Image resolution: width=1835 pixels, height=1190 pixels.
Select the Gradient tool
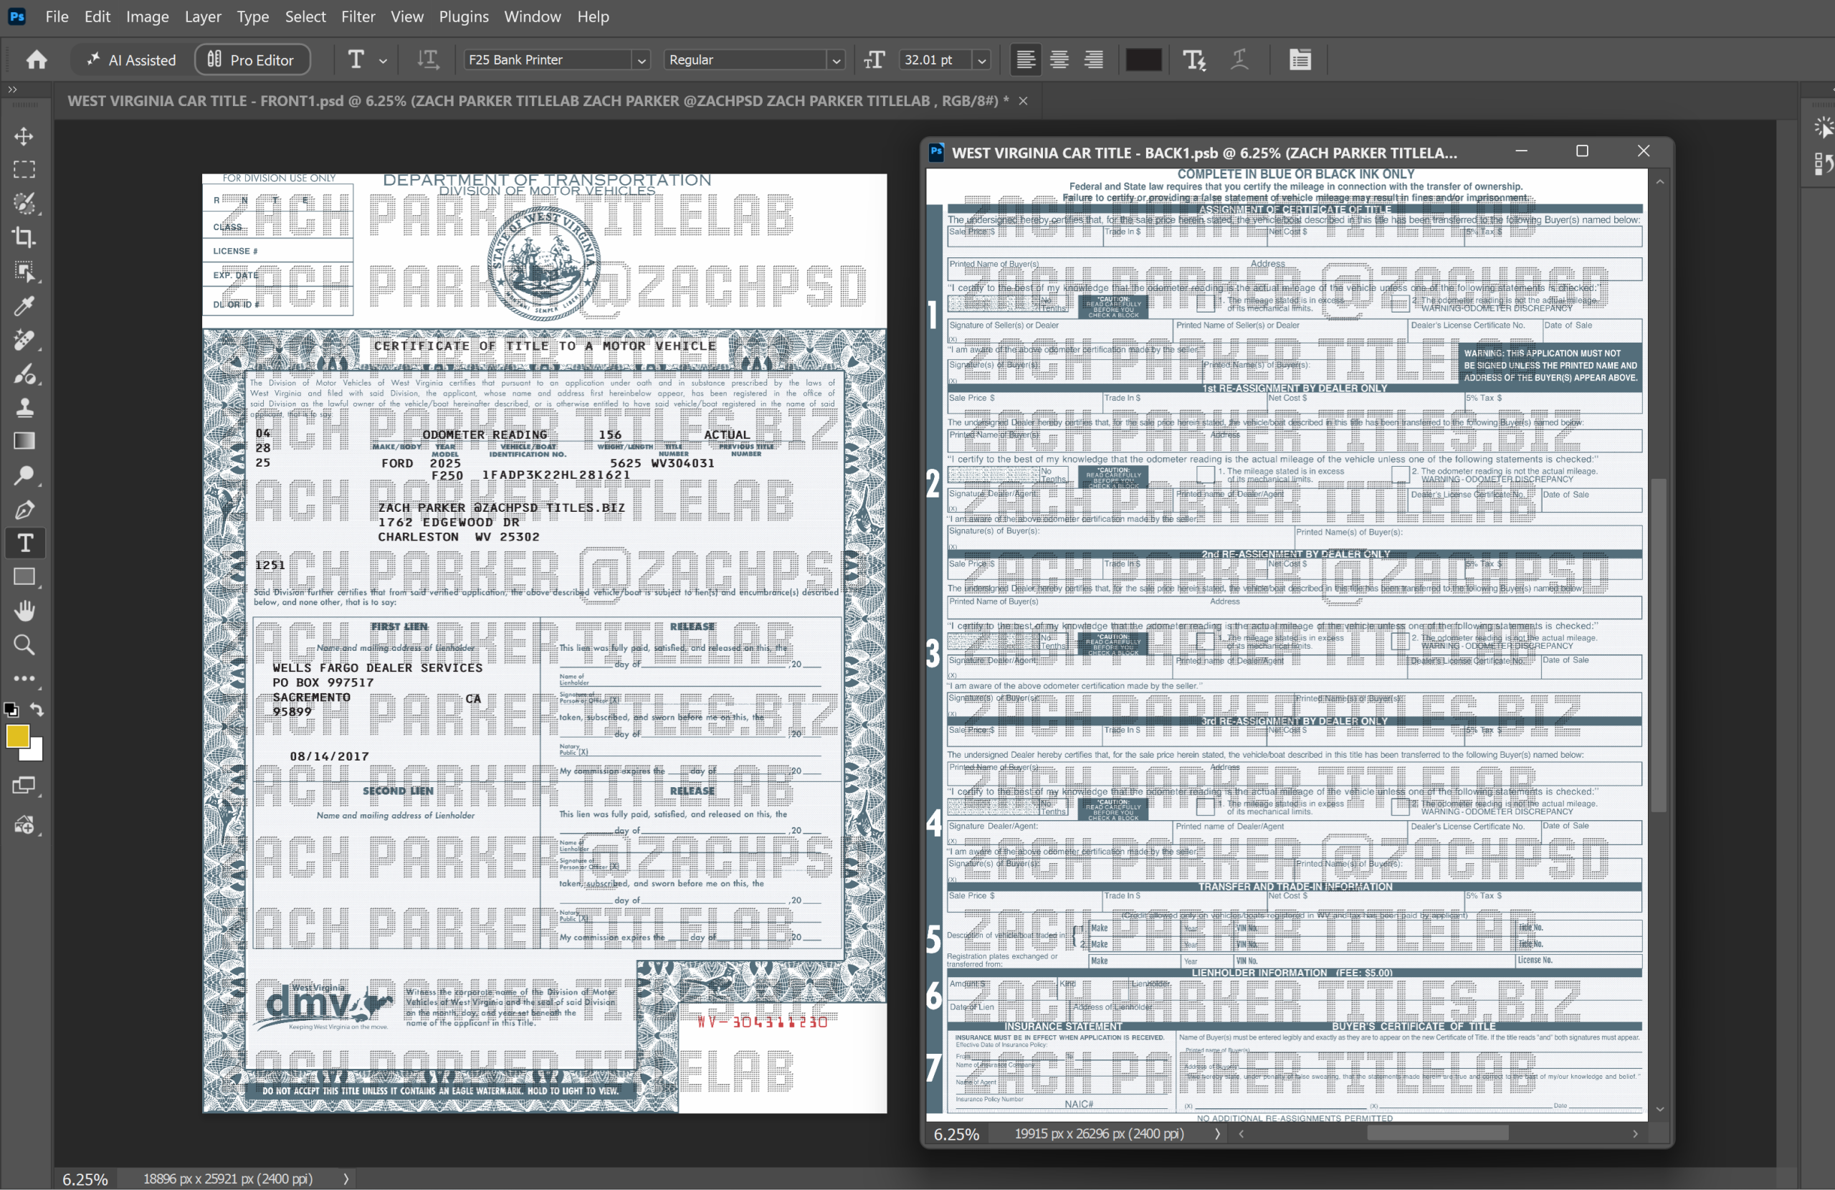tap(24, 441)
